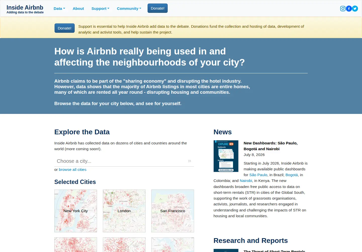Click the Donate! button in navbar
The width and height of the screenshot is (362, 252).
[x=158, y=8]
